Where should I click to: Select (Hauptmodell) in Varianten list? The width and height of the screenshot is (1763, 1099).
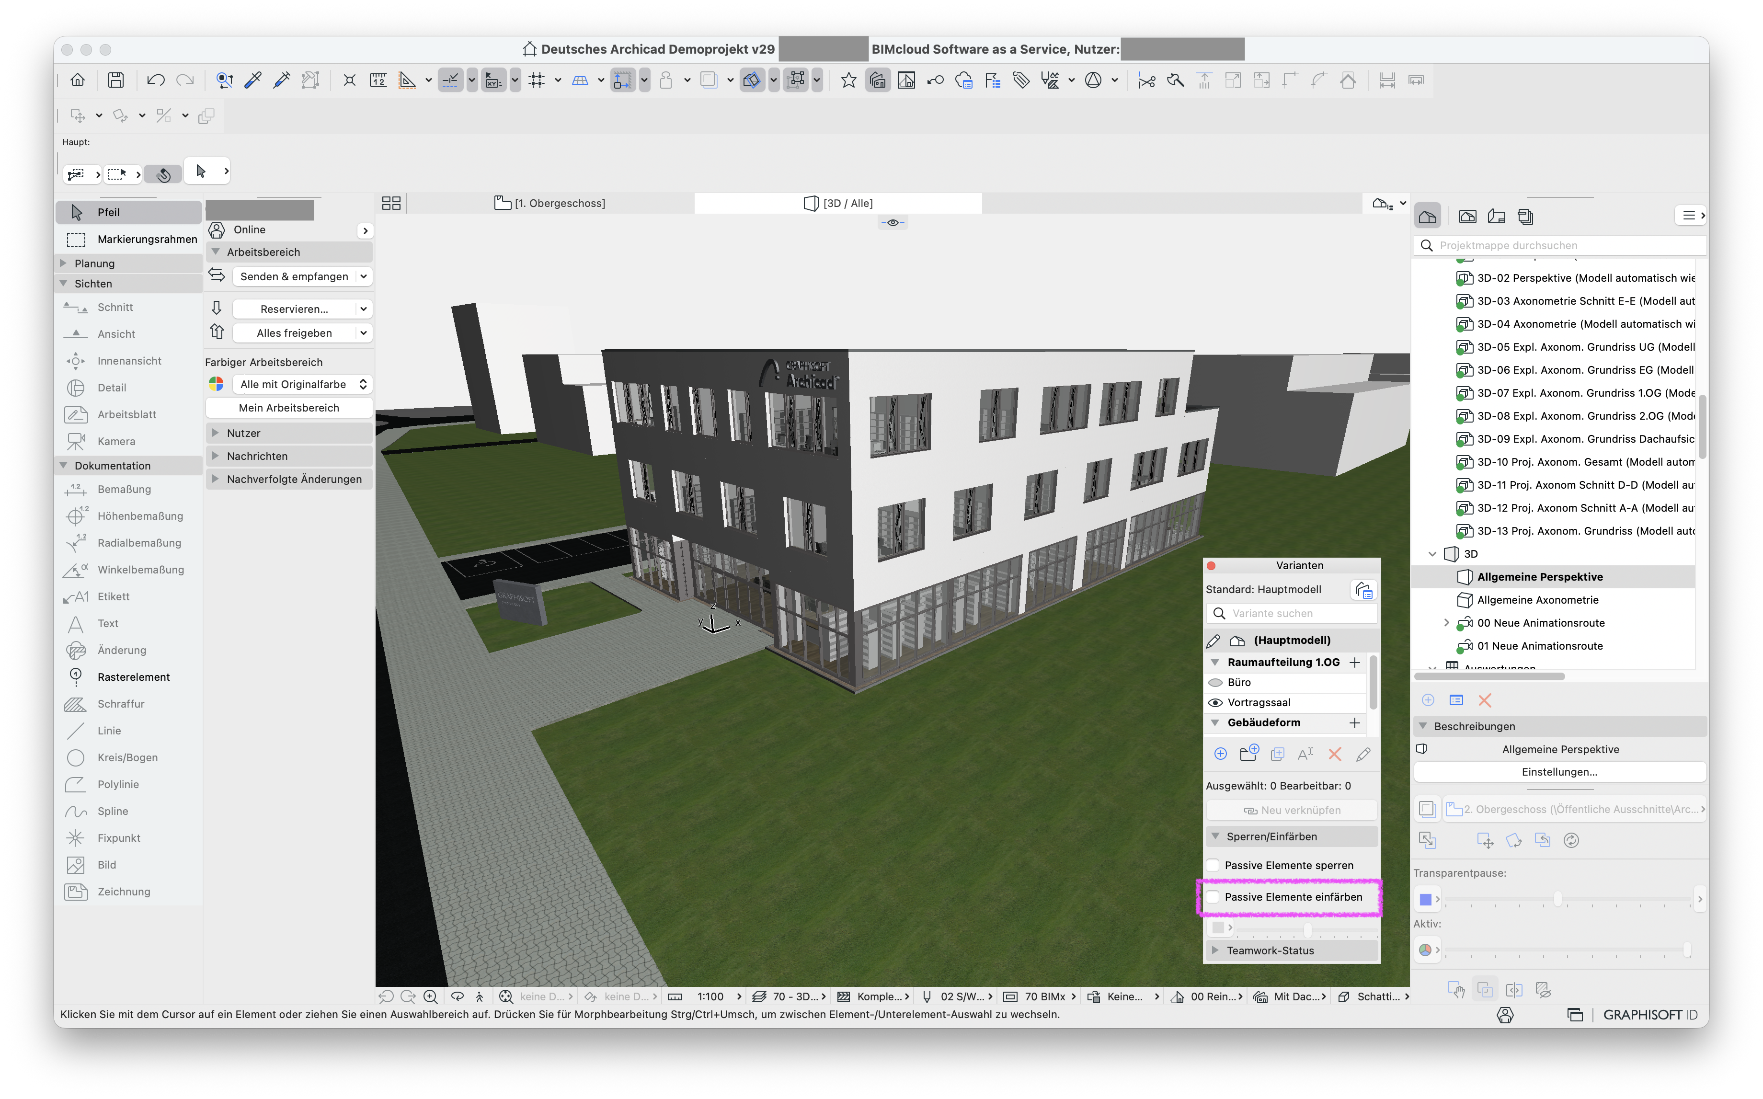(1292, 641)
